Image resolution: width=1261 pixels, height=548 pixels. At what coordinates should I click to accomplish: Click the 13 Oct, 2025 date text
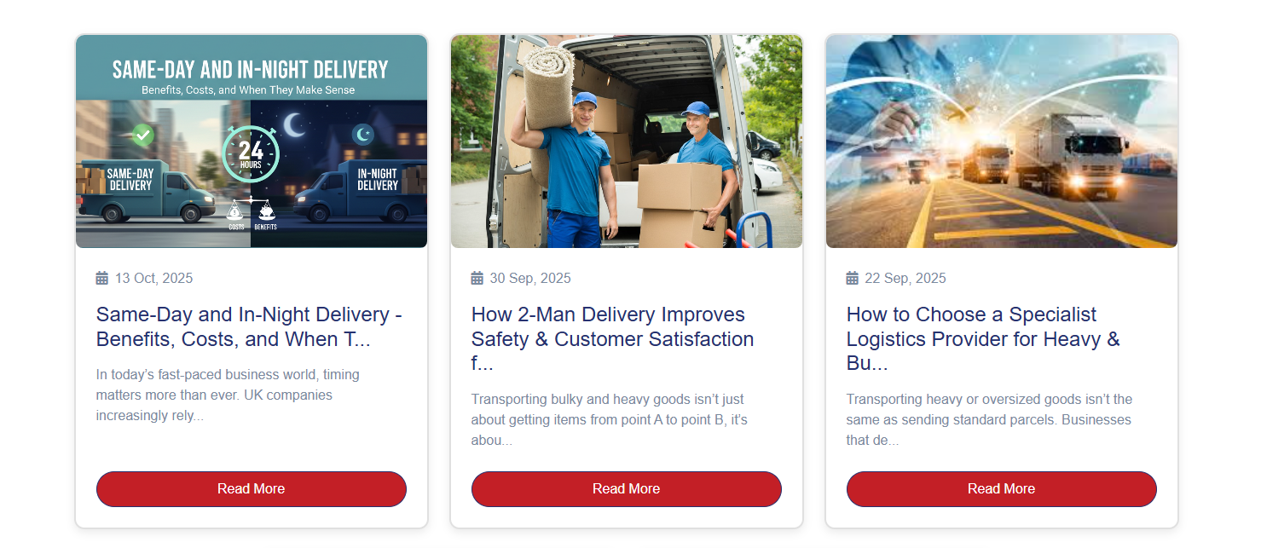pyautogui.click(x=154, y=278)
